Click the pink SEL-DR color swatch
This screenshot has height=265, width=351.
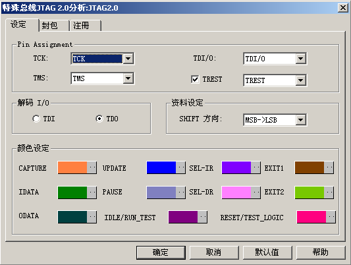tap(236, 192)
